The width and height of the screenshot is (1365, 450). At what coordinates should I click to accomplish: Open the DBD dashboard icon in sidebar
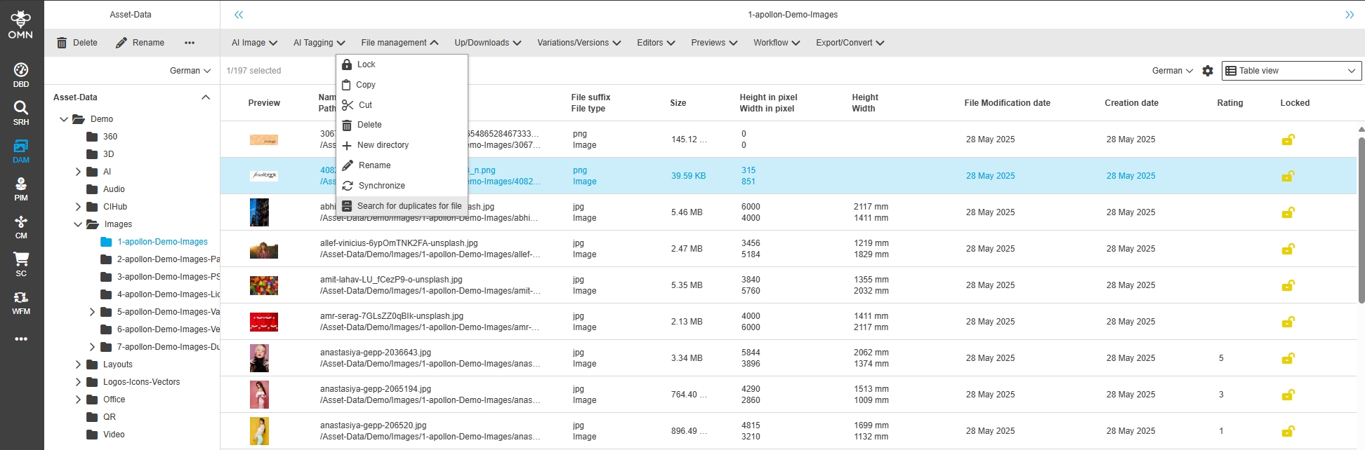[x=21, y=75]
